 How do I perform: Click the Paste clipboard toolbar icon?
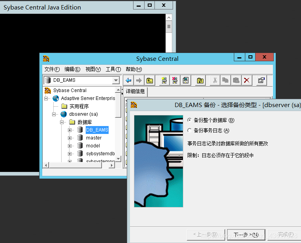236,80
